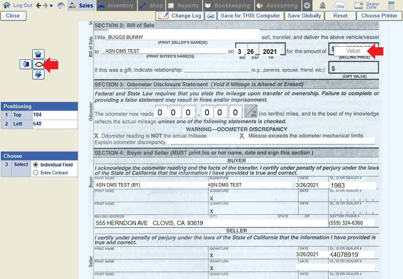Select the (559) 324-6360 phone field
403x279 pixels.
[x=351, y=223]
